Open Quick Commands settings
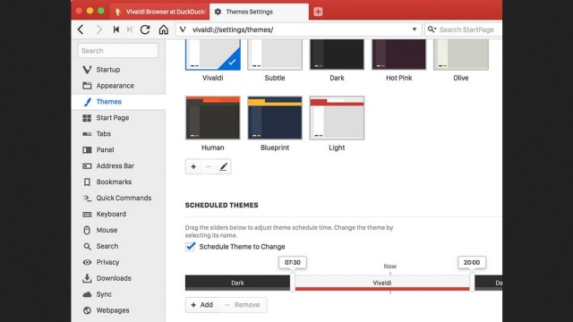Viewport: 573px width, 322px height. 118,198
